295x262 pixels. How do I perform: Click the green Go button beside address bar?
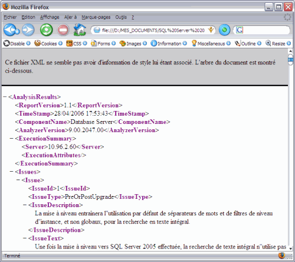pos(224,30)
